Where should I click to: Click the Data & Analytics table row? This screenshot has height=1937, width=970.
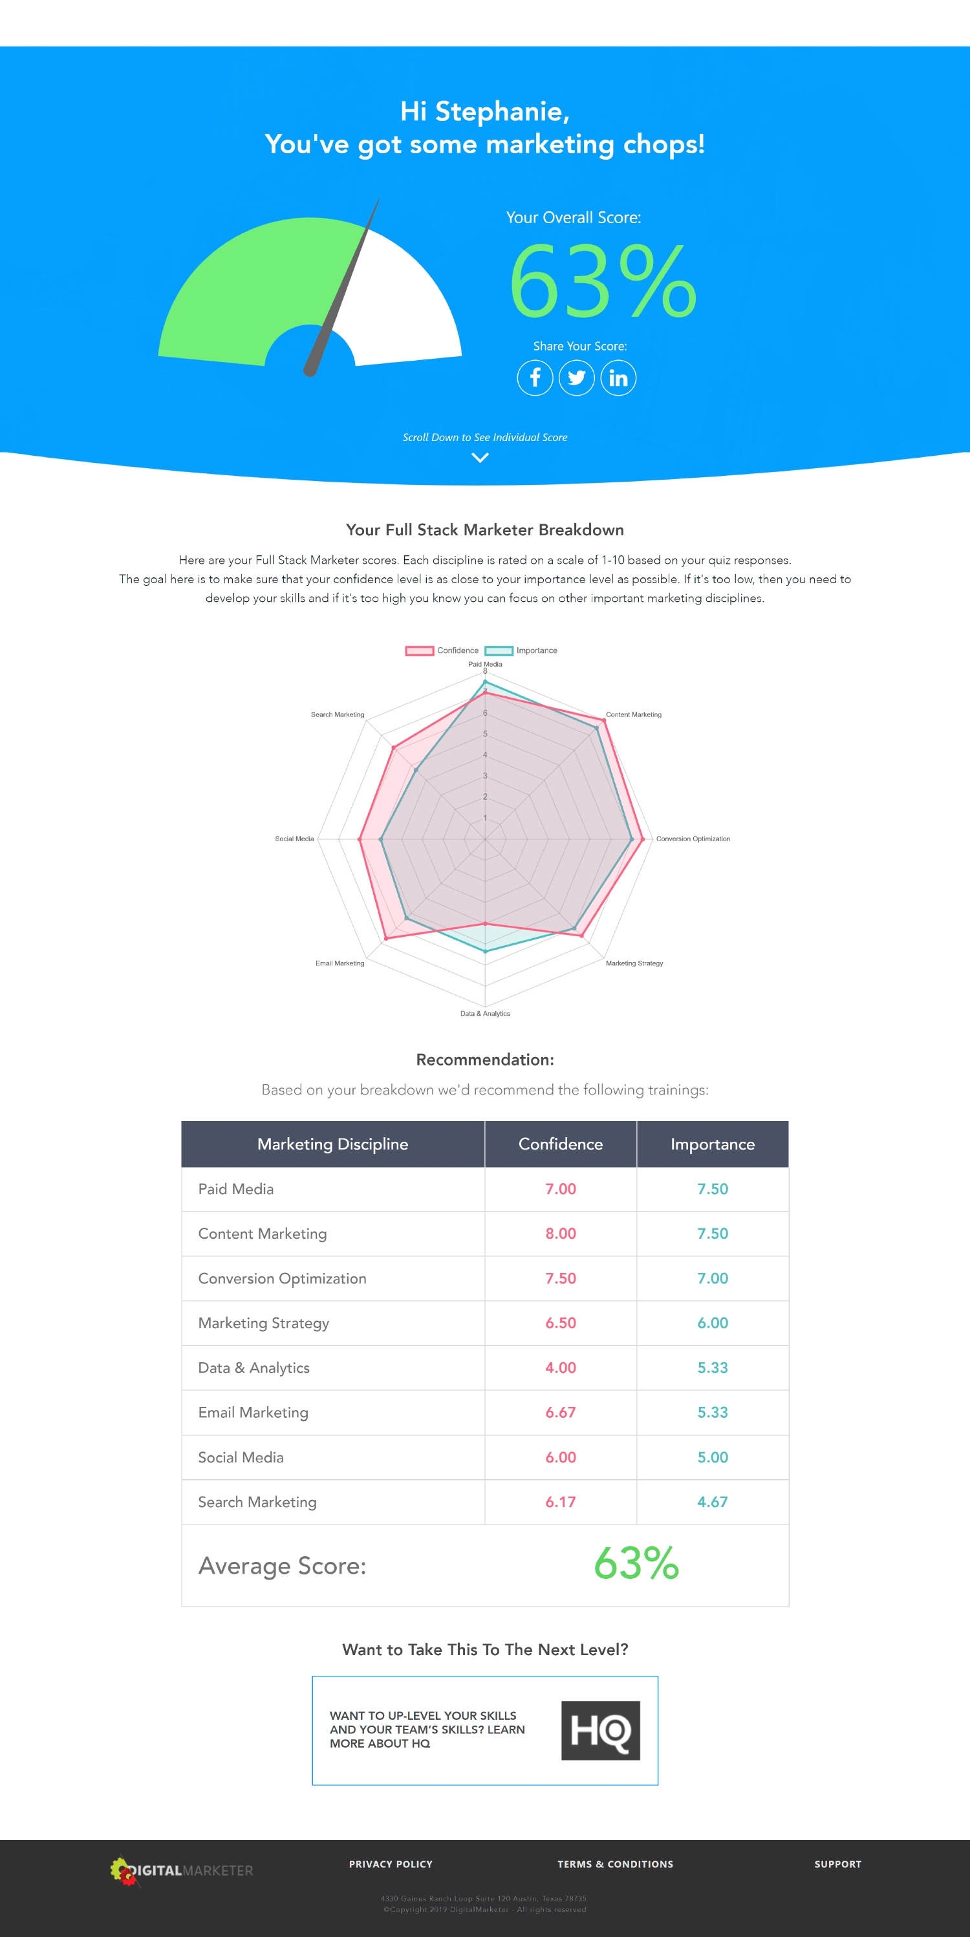point(485,1368)
